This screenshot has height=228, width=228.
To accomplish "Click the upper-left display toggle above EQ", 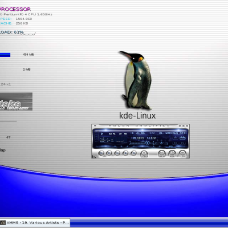I will (175, 138).
